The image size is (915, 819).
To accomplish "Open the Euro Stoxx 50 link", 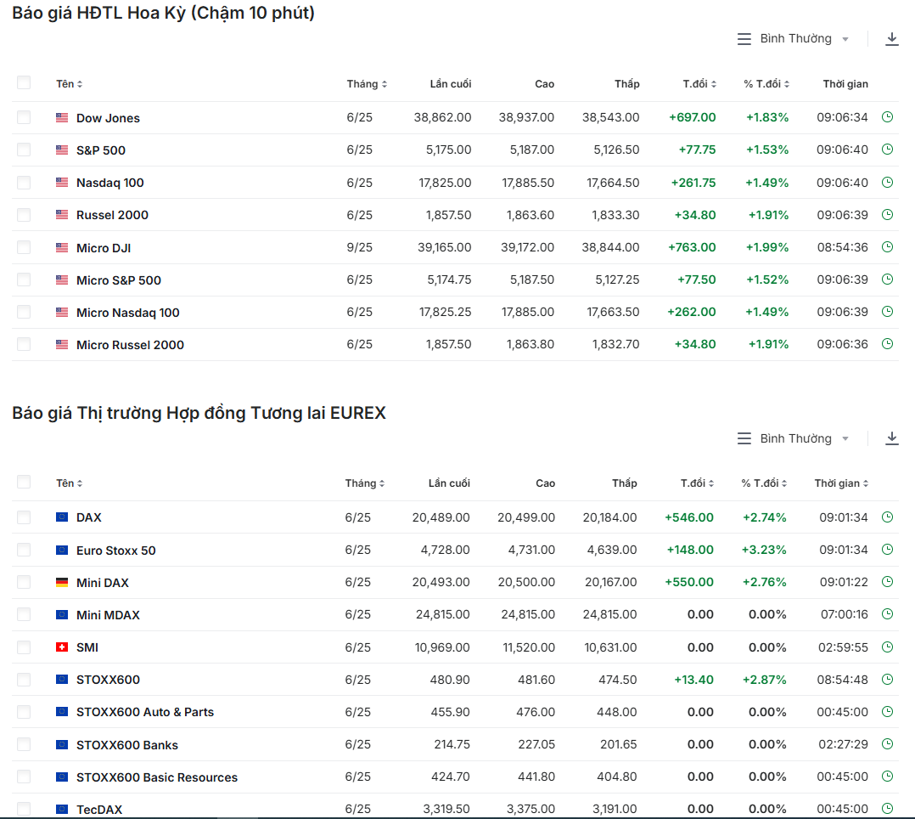I will click(x=116, y=551).
